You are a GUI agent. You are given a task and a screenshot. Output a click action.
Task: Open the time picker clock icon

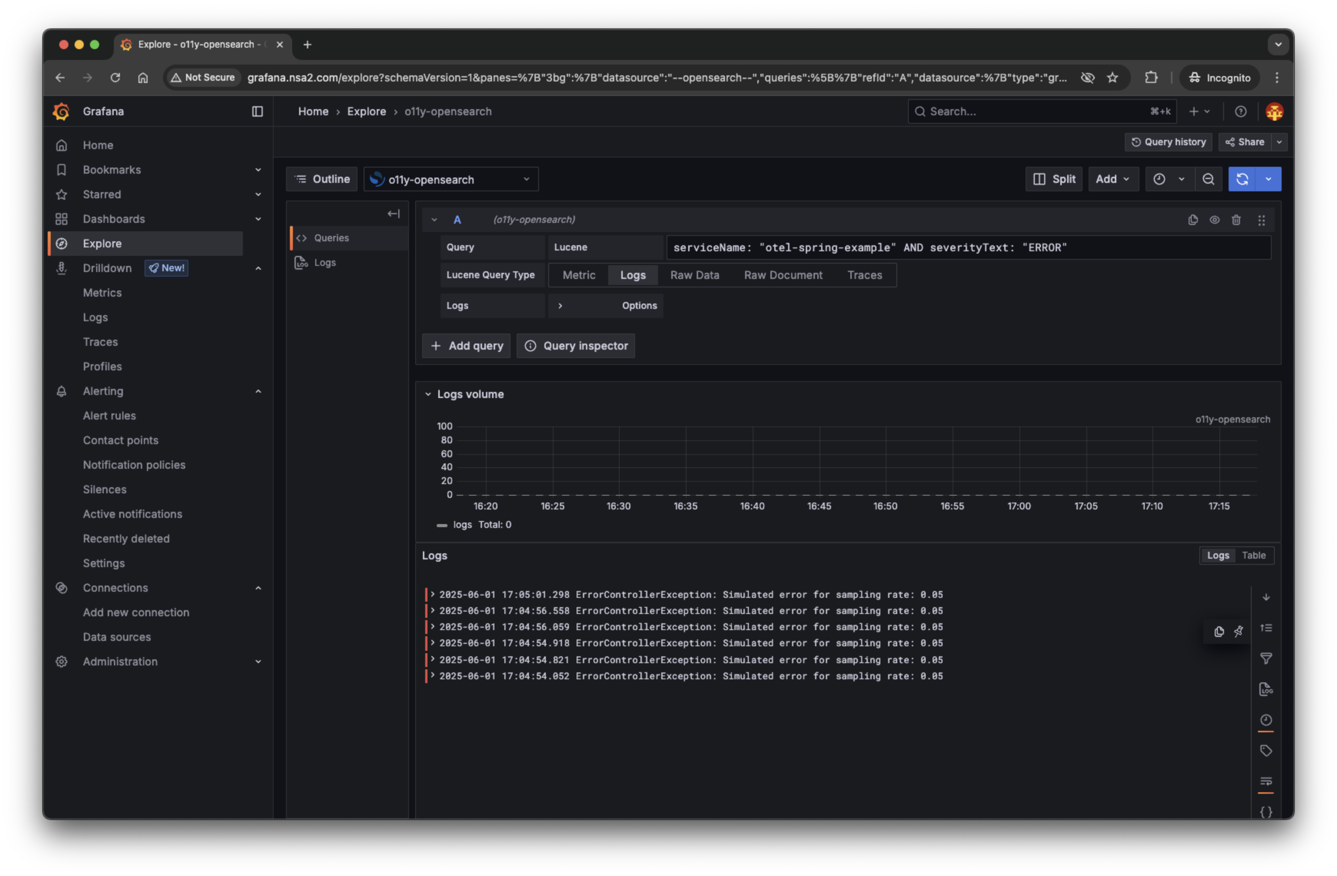1159,179
